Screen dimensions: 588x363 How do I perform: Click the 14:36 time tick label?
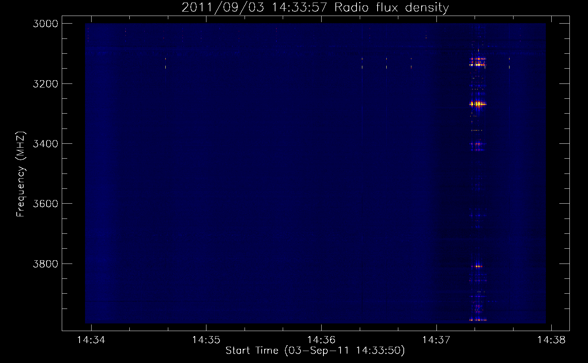coord(321,340)
